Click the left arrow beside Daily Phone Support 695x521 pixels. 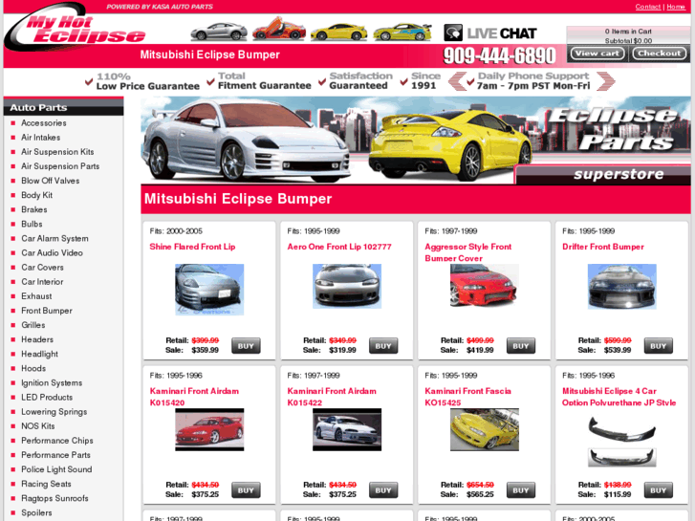(x=457, y=81)
